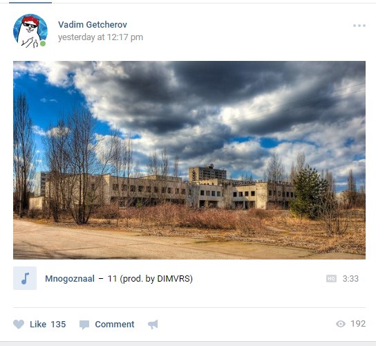Click the eye views icon
Viewport: 376px width, 346px height.
tap(341, 324)
